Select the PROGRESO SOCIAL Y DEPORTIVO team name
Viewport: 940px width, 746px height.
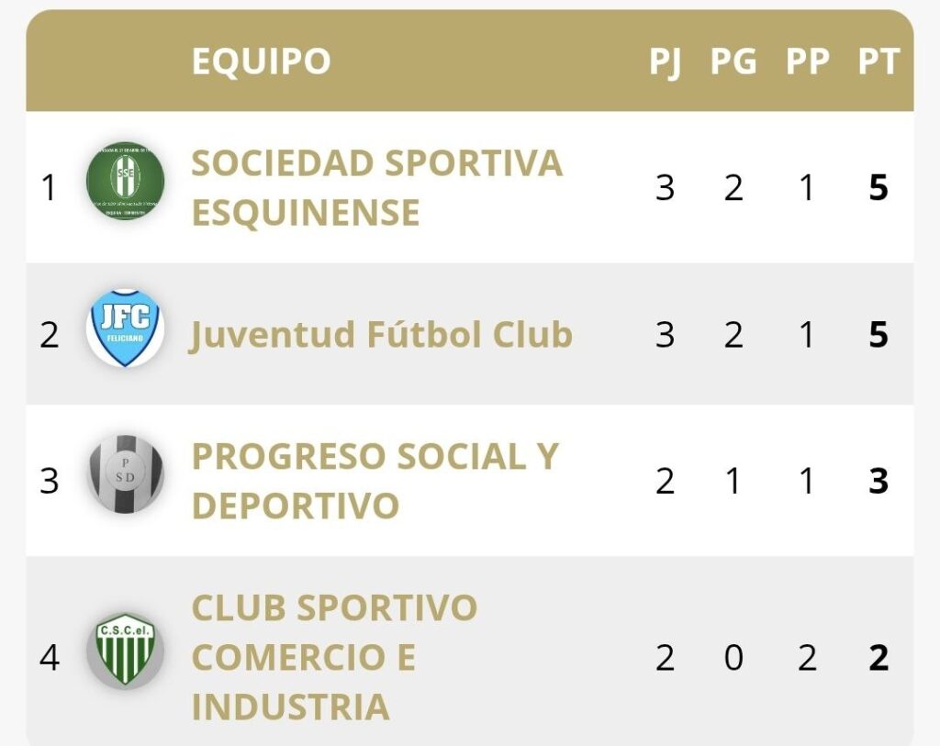point(375,481)
